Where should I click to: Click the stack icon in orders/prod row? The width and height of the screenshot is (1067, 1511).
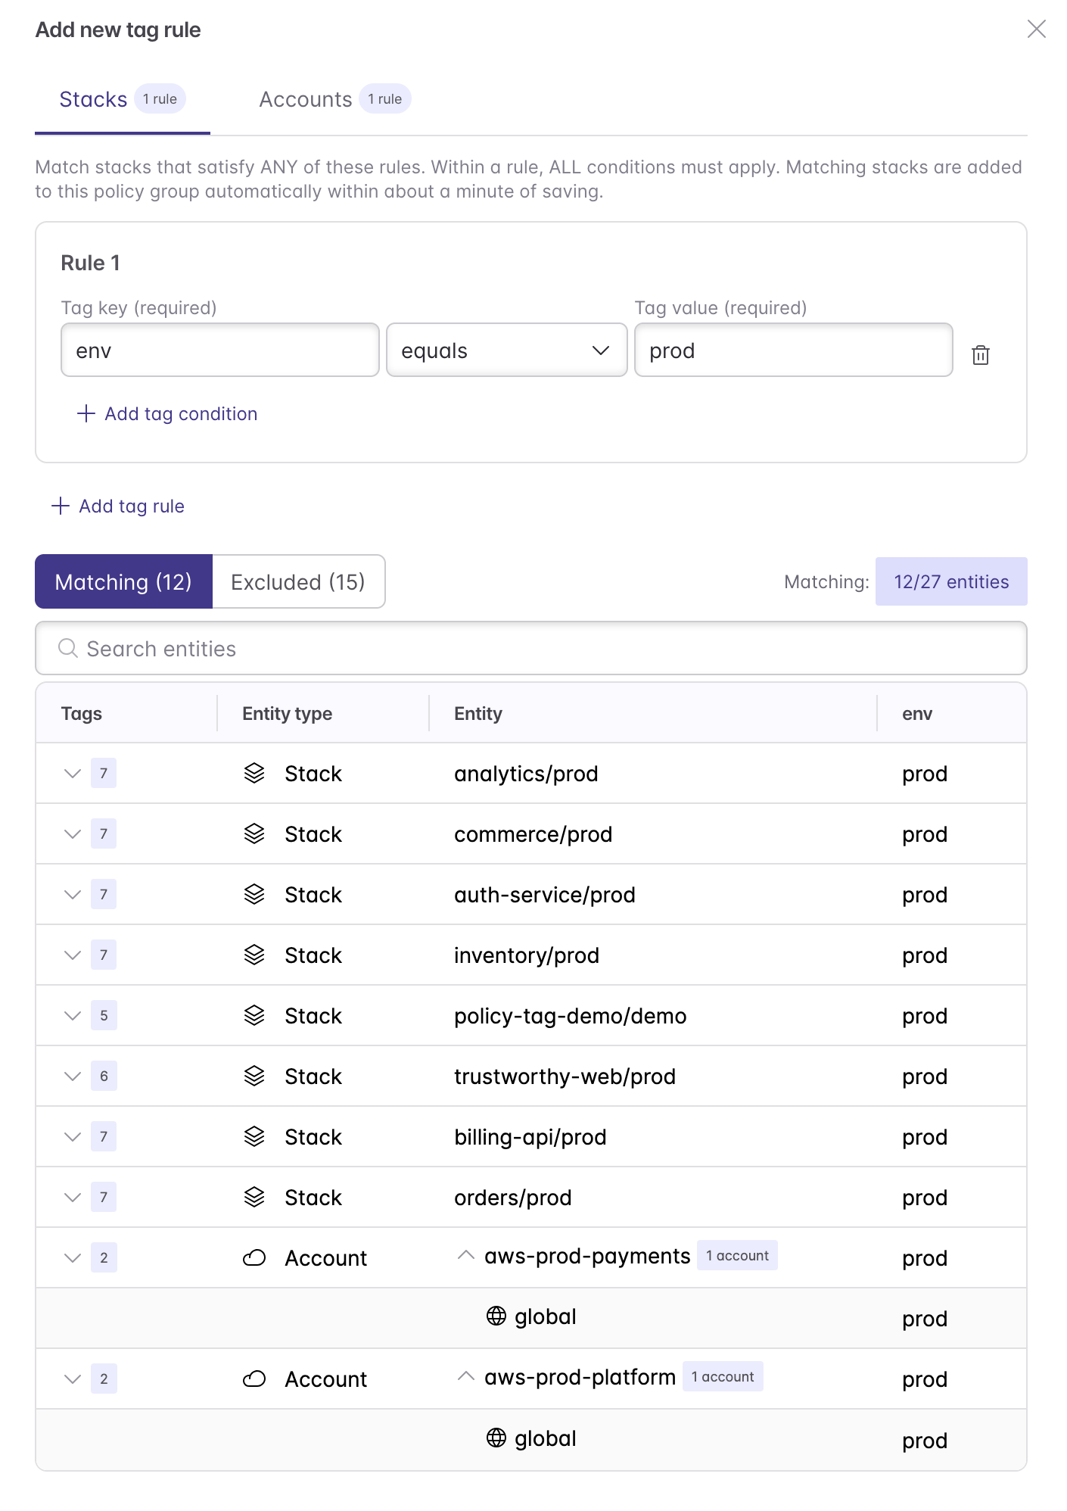click(x=254, y=1197)
